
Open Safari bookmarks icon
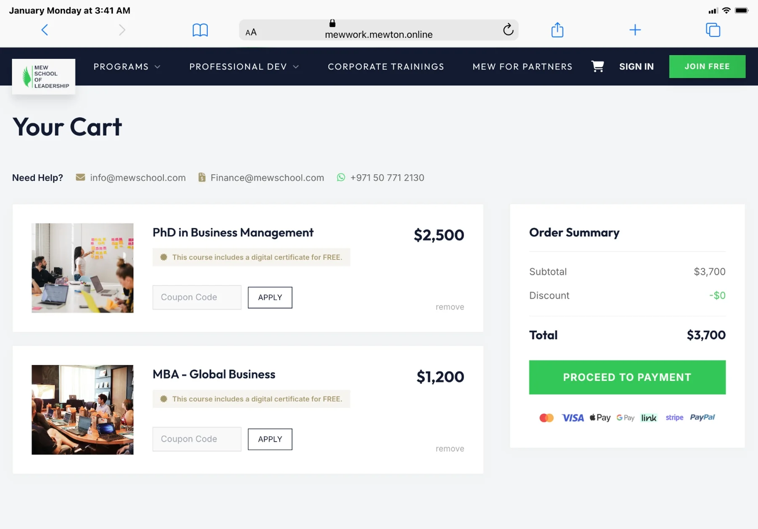[x=201, y=29]
